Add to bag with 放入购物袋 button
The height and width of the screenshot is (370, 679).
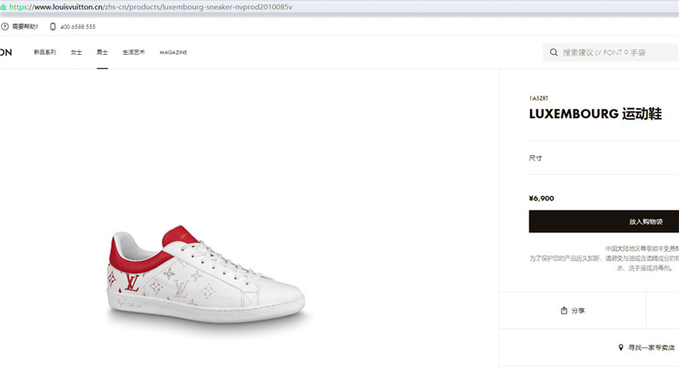tap(603, 221)
